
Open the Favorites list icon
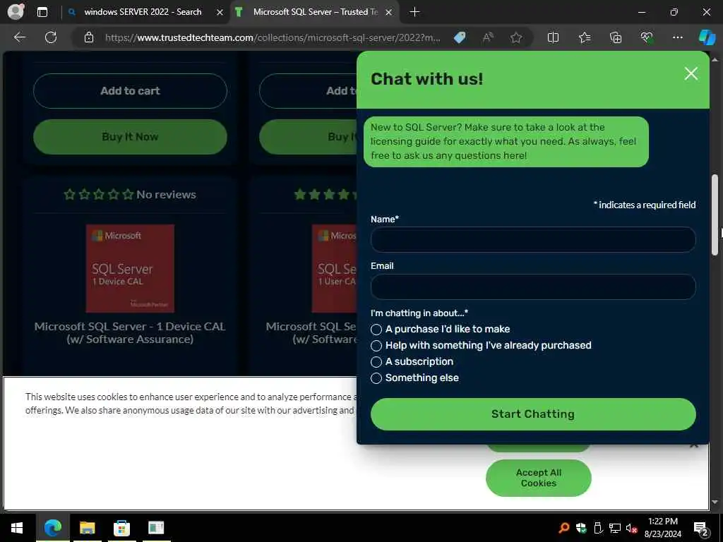[x=585, y=37]
